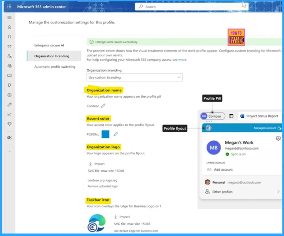Viewport: 284px width, 236px height.
Task: Click Use default Edge for Business icon
Action: point(136,231)
